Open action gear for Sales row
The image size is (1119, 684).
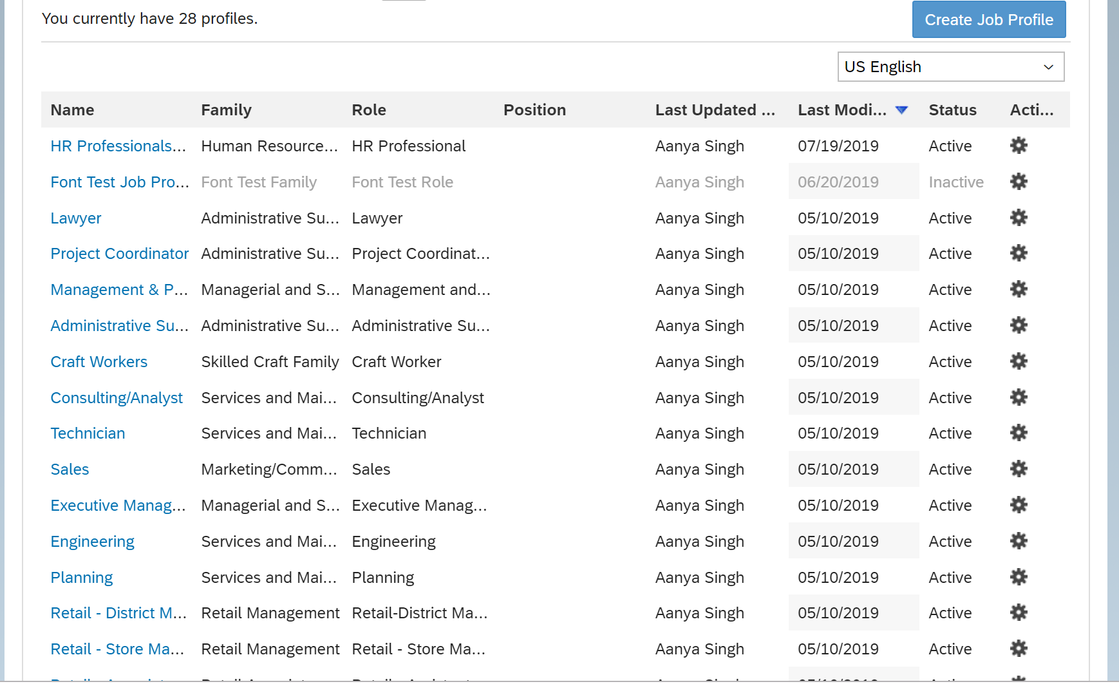coord(1019,469)
